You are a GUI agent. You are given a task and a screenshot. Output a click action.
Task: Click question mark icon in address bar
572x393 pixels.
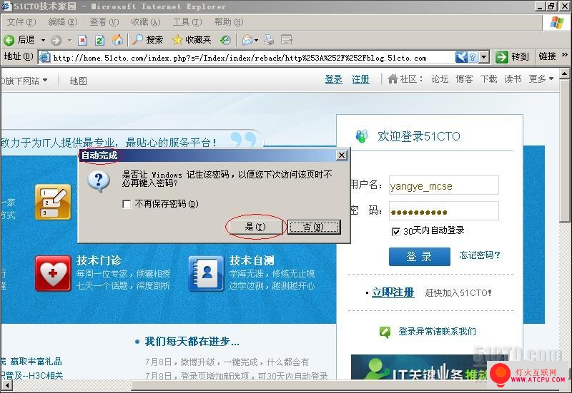(473, 57)
